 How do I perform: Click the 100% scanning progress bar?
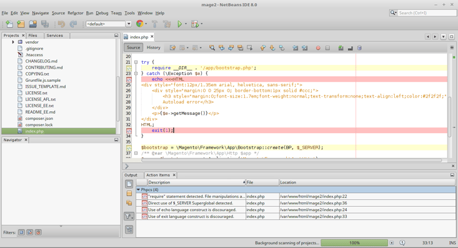tap(354, 243)
